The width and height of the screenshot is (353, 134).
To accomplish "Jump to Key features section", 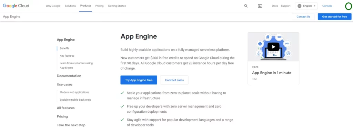I will click(67, 56).
